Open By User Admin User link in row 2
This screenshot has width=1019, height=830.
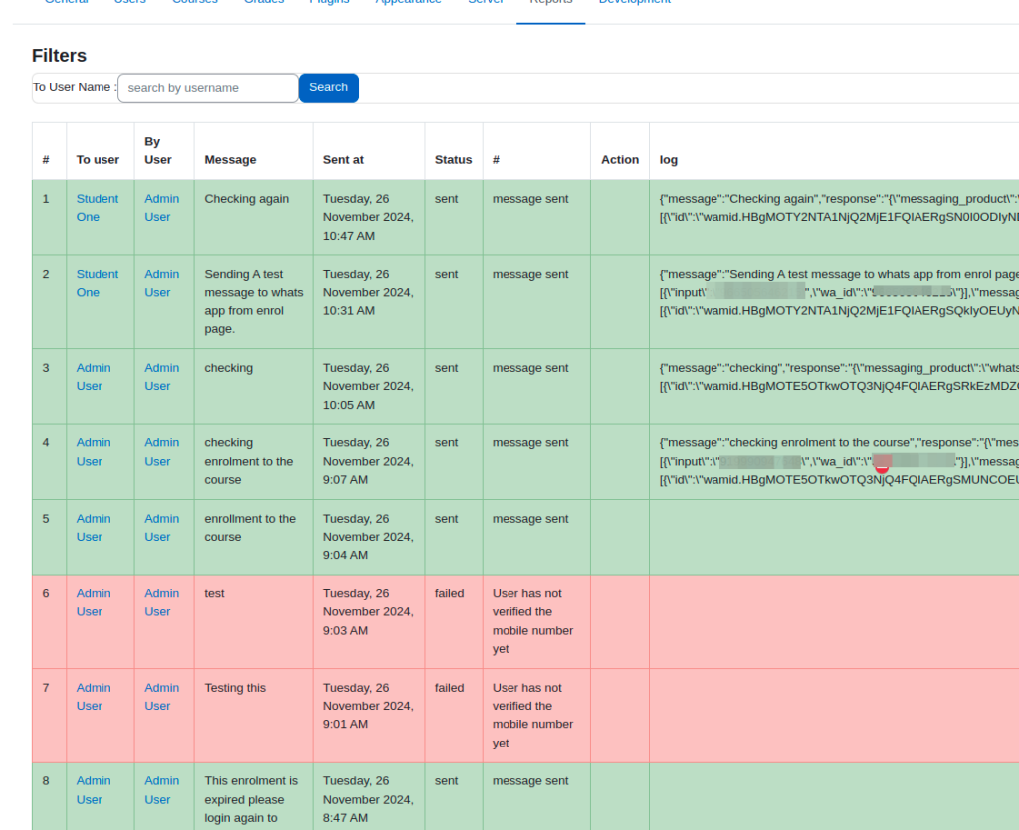(162, 283)
